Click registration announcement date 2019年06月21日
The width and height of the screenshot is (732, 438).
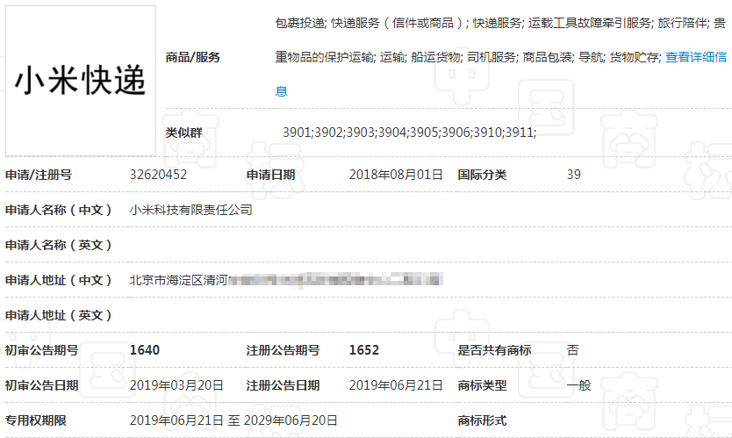pyautogui.click(x=396, y=385)
